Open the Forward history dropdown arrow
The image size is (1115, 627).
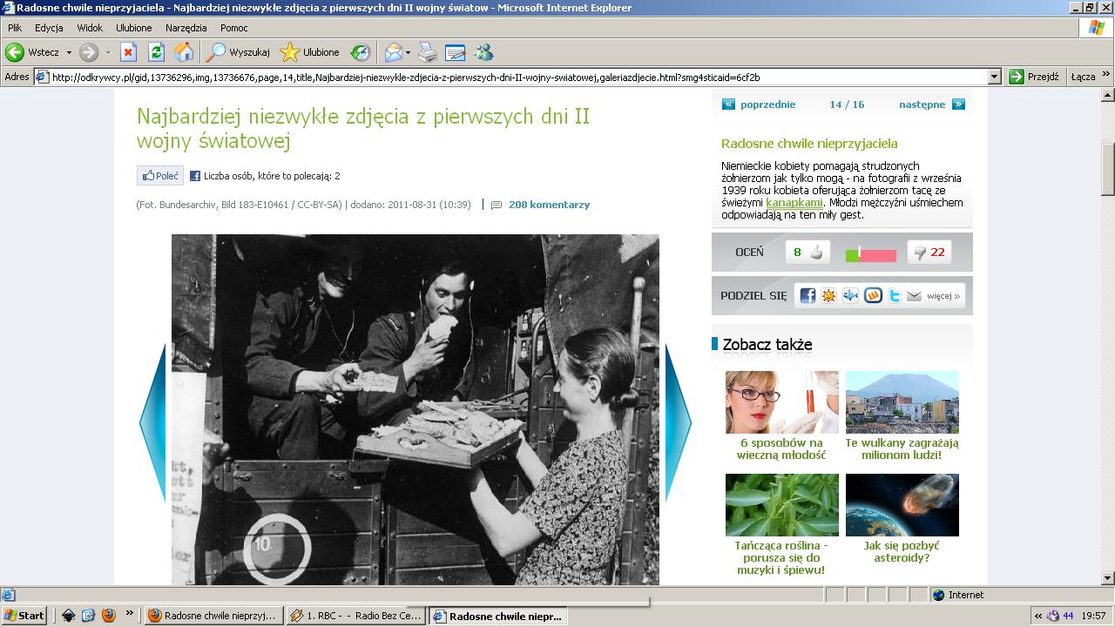(x=108, y=52)
